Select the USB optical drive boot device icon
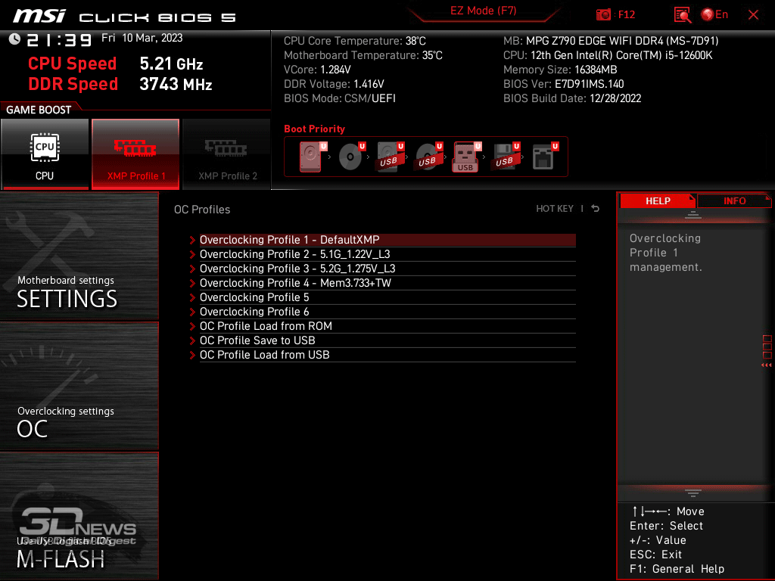The width and height of the screenshot is (775, 581). point(428,157)
